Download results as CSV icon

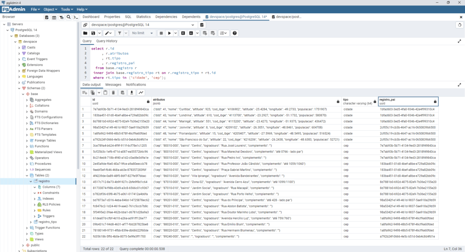pyautogui.click(x=132, y=93)
